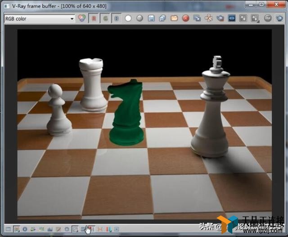
Task: Click the last small square bottom toolbar icon
Action: click(x=117, y=229)
